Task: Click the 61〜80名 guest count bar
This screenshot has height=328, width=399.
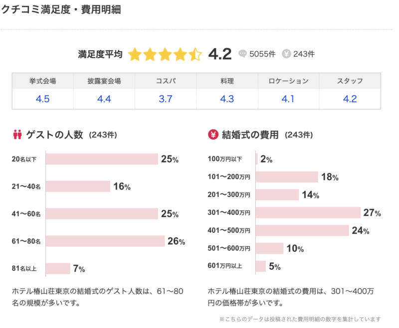Action: (x=105, y=241)
